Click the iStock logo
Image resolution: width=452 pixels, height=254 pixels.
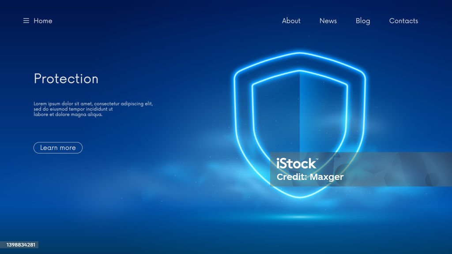[x=297, y=164]
